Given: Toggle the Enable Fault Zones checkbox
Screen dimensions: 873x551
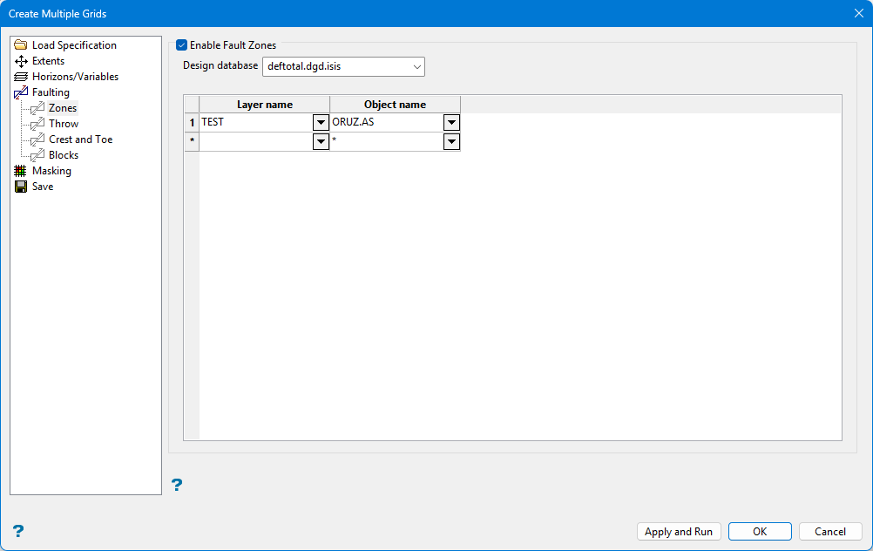Looking at the screenshot, I should pos(181,45).
